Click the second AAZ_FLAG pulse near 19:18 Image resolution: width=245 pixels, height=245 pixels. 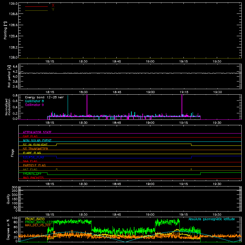191,169
